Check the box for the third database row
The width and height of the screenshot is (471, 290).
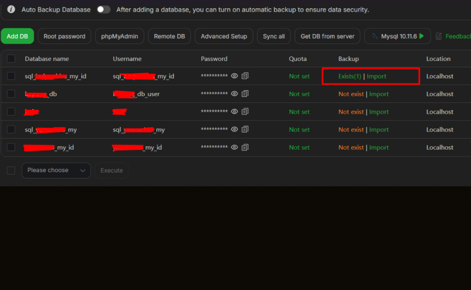[11, 111]
